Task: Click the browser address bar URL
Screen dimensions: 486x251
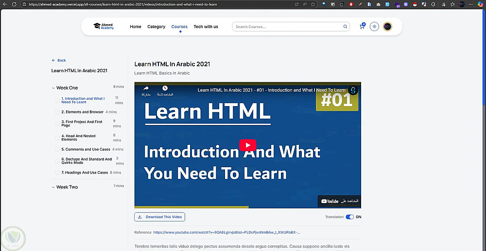Action: pos(123,4)
